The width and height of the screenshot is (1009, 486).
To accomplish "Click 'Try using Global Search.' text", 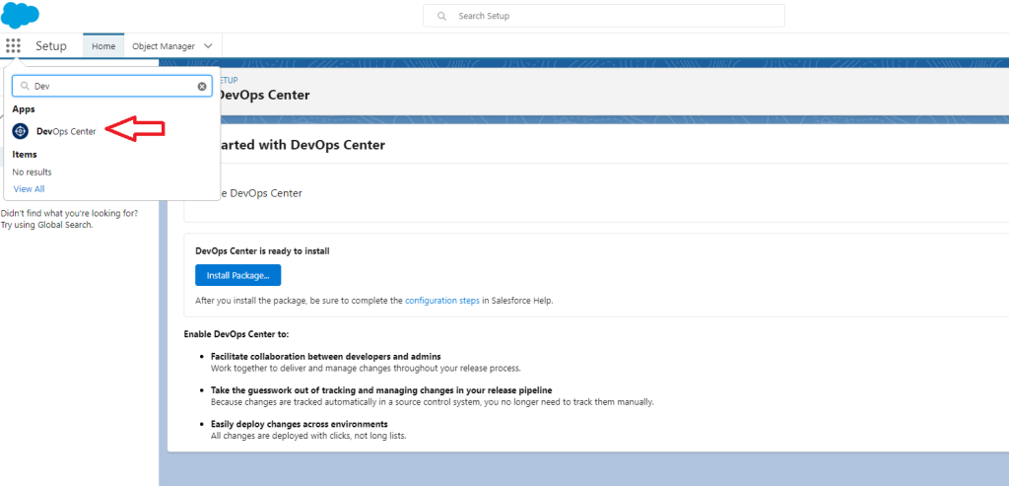I will pyautogui.click(x=47, y=225).
